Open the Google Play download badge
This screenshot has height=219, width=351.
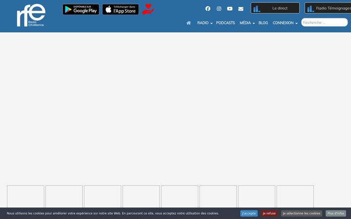click(x=81, y=9)
